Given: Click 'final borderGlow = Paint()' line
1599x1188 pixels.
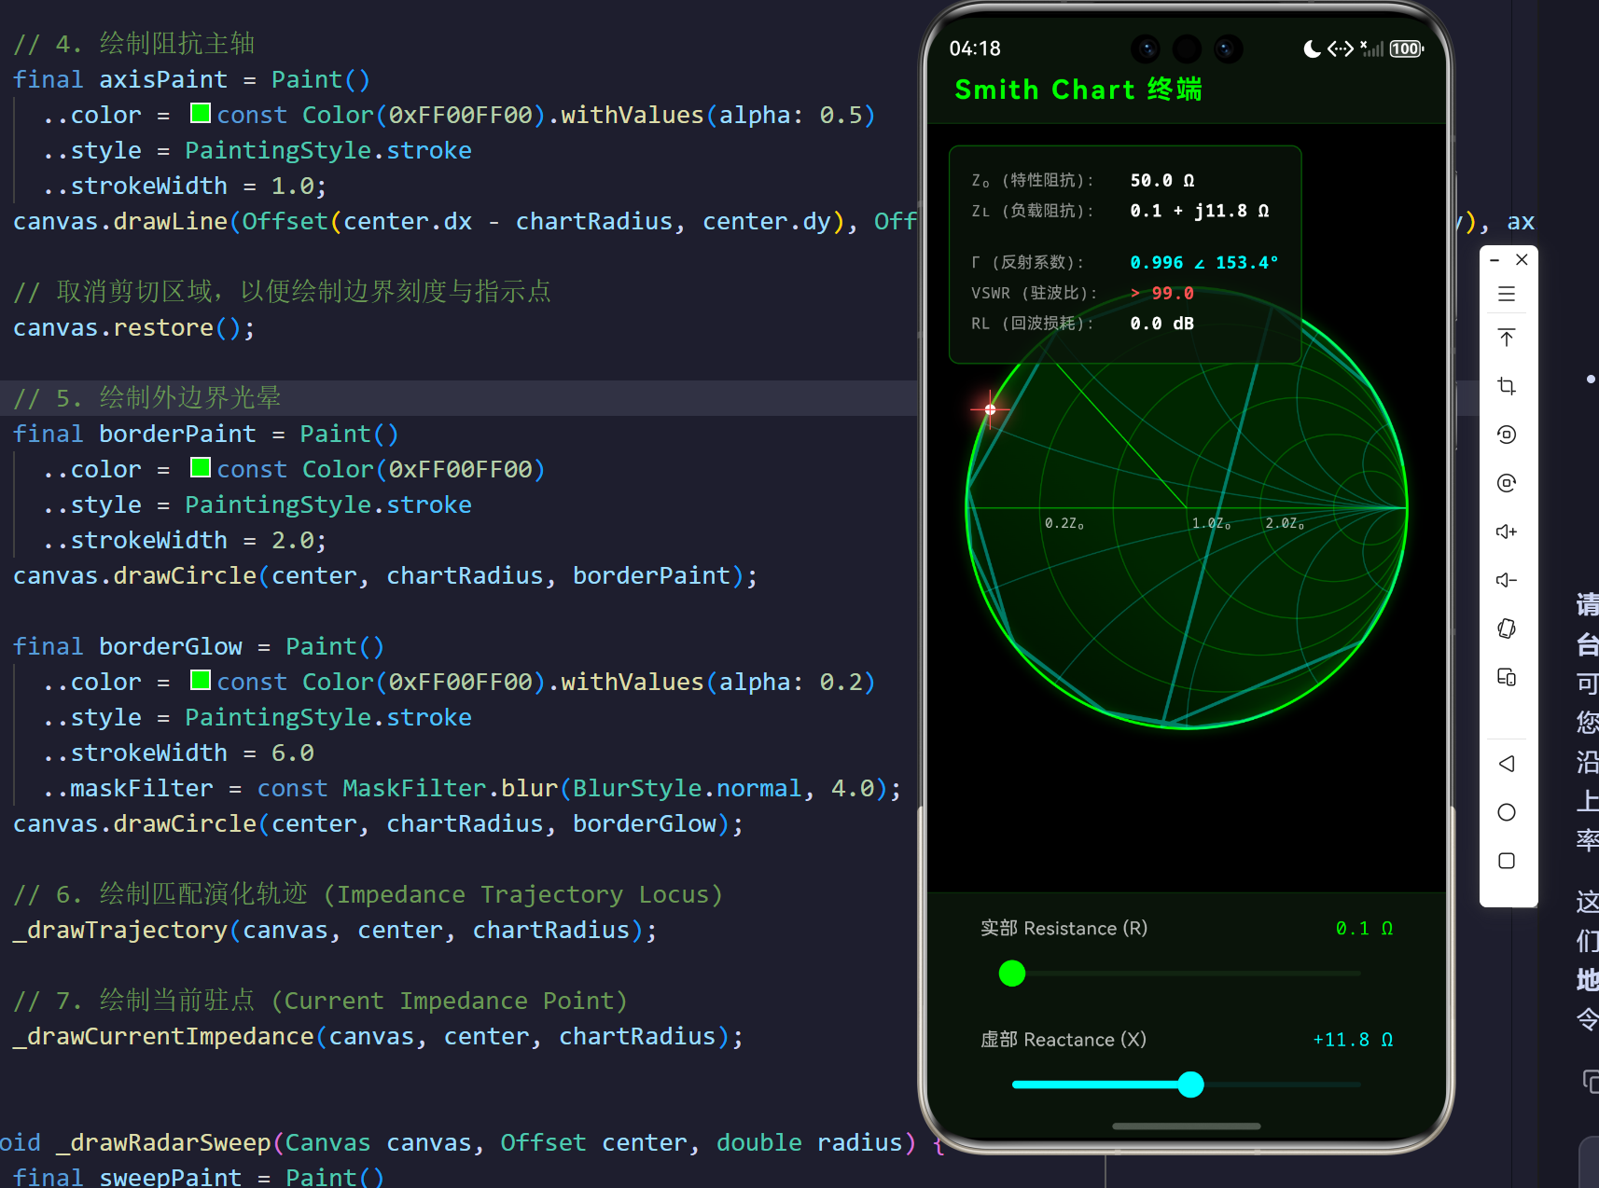Looking at the screenshot, I should 199,646.
